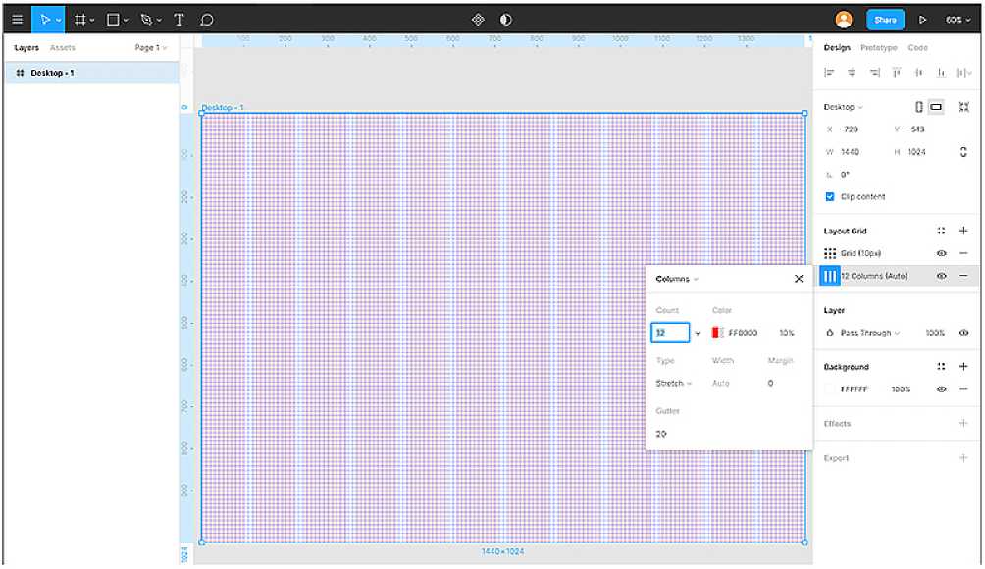
Task: Switch to the Prototype tab
Action: 879,48
